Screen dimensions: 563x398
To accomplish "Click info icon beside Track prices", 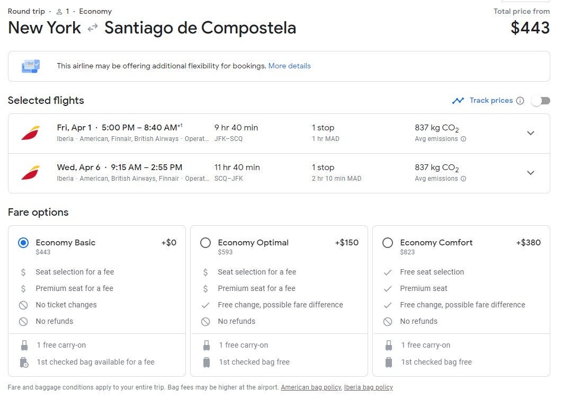I will coord(520,101).
